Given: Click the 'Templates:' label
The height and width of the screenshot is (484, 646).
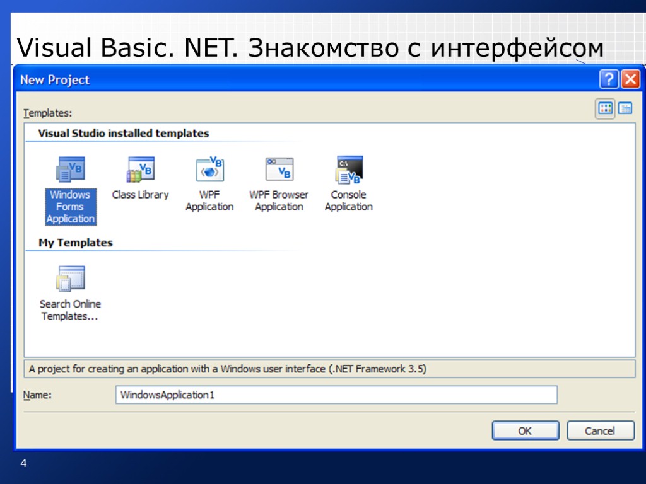Looking at the screenshot, I should [47, 113].
